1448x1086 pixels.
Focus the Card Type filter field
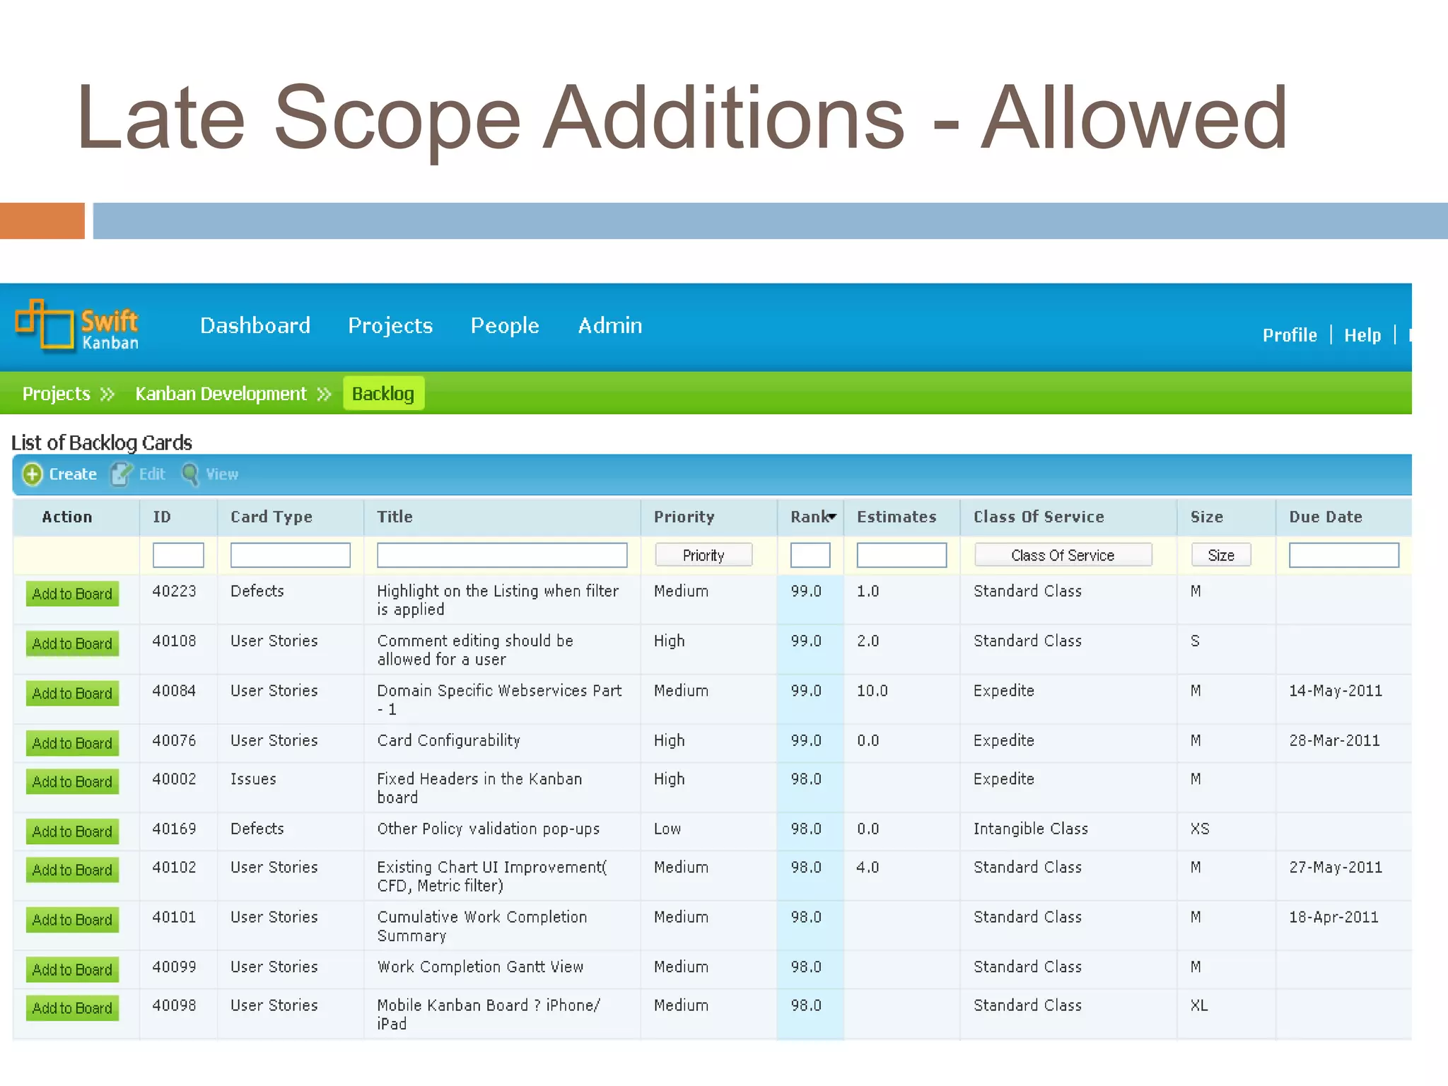coord(291,555)
